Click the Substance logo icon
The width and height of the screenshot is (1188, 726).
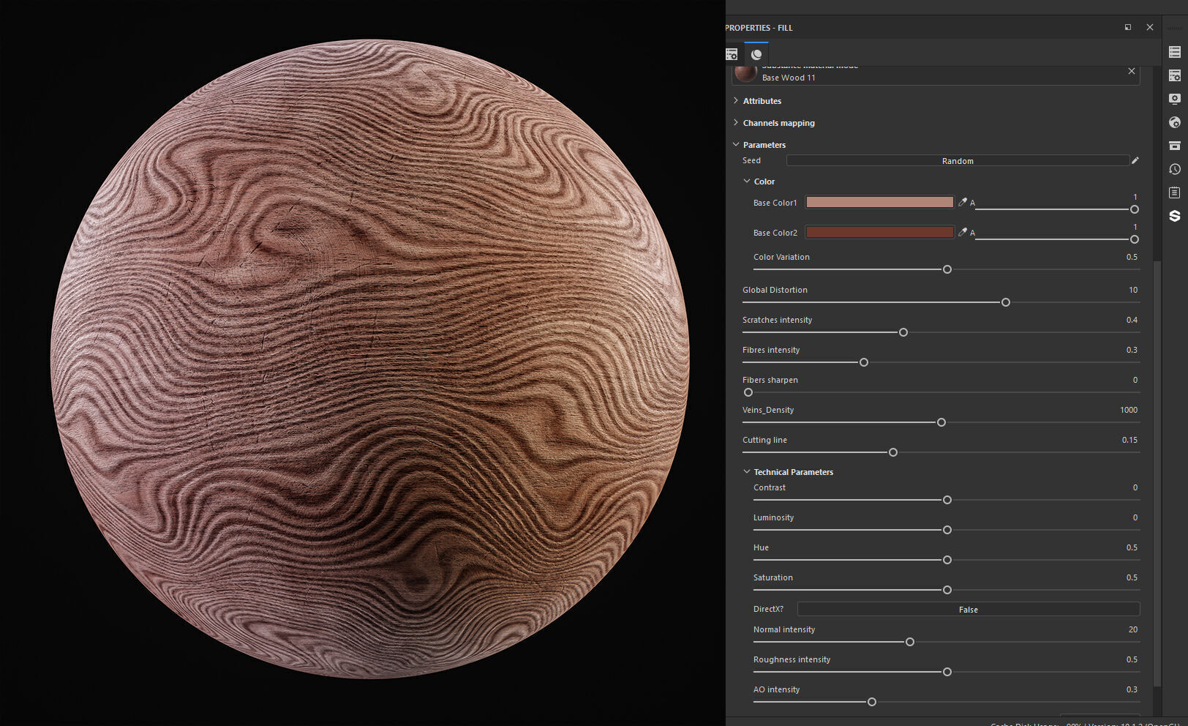click(1175, 216)
